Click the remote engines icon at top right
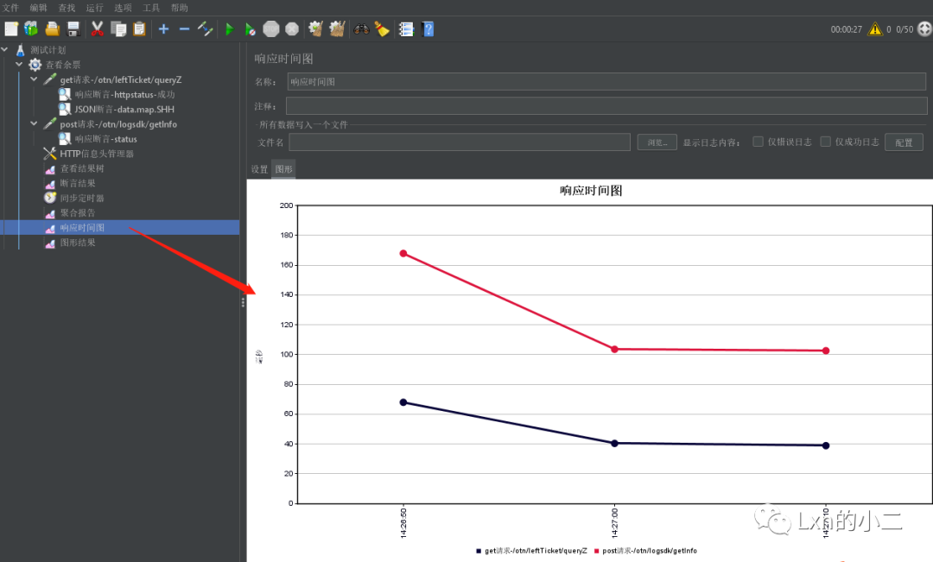The image size is (933, 562). point(924,28)
